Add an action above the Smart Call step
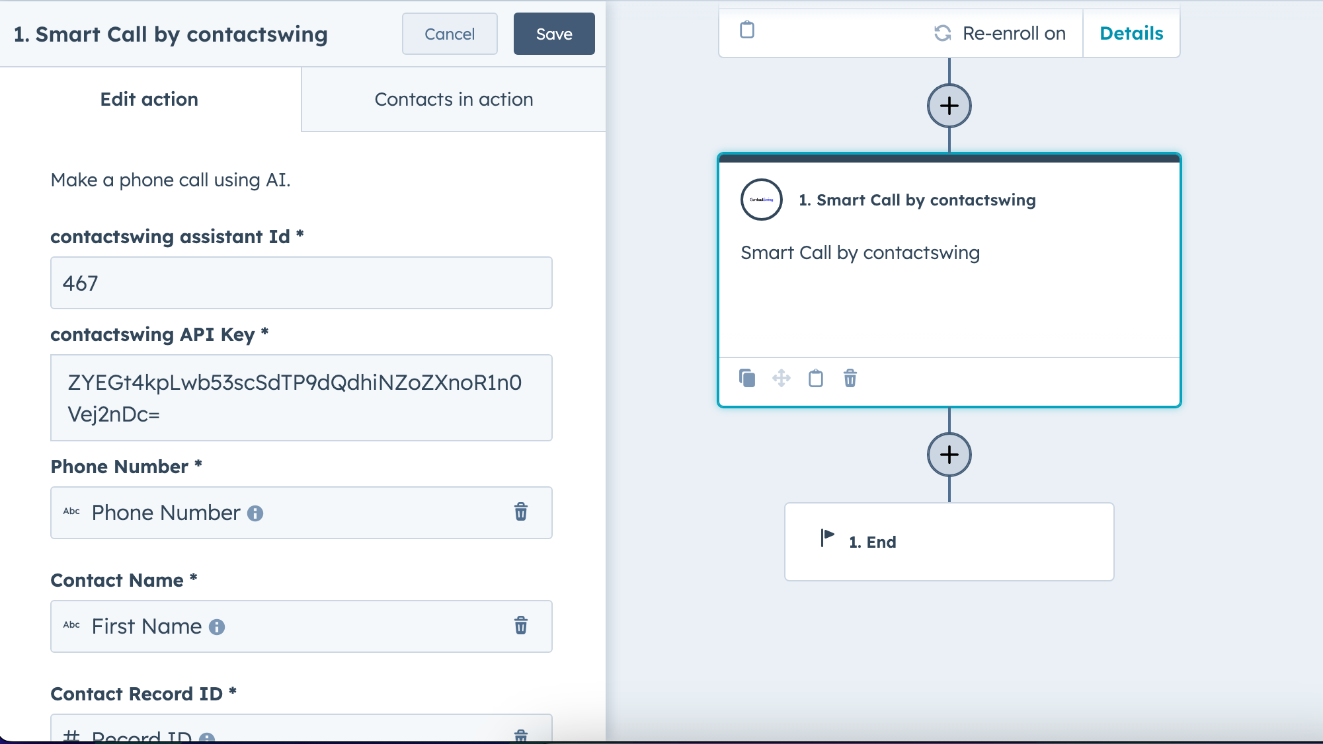 tap(949, 106)
